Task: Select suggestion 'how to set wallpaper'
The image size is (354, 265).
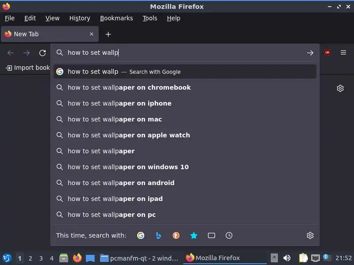Action: 185,151
